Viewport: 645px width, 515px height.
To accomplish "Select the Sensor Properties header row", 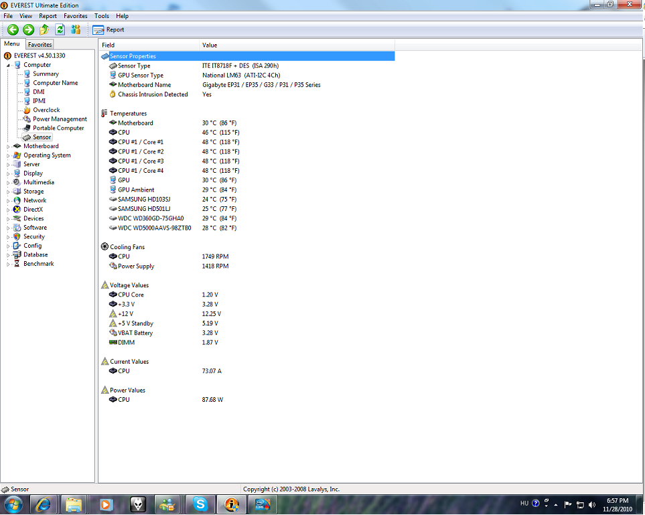I will pyautogui.click(x=246, y=56).
